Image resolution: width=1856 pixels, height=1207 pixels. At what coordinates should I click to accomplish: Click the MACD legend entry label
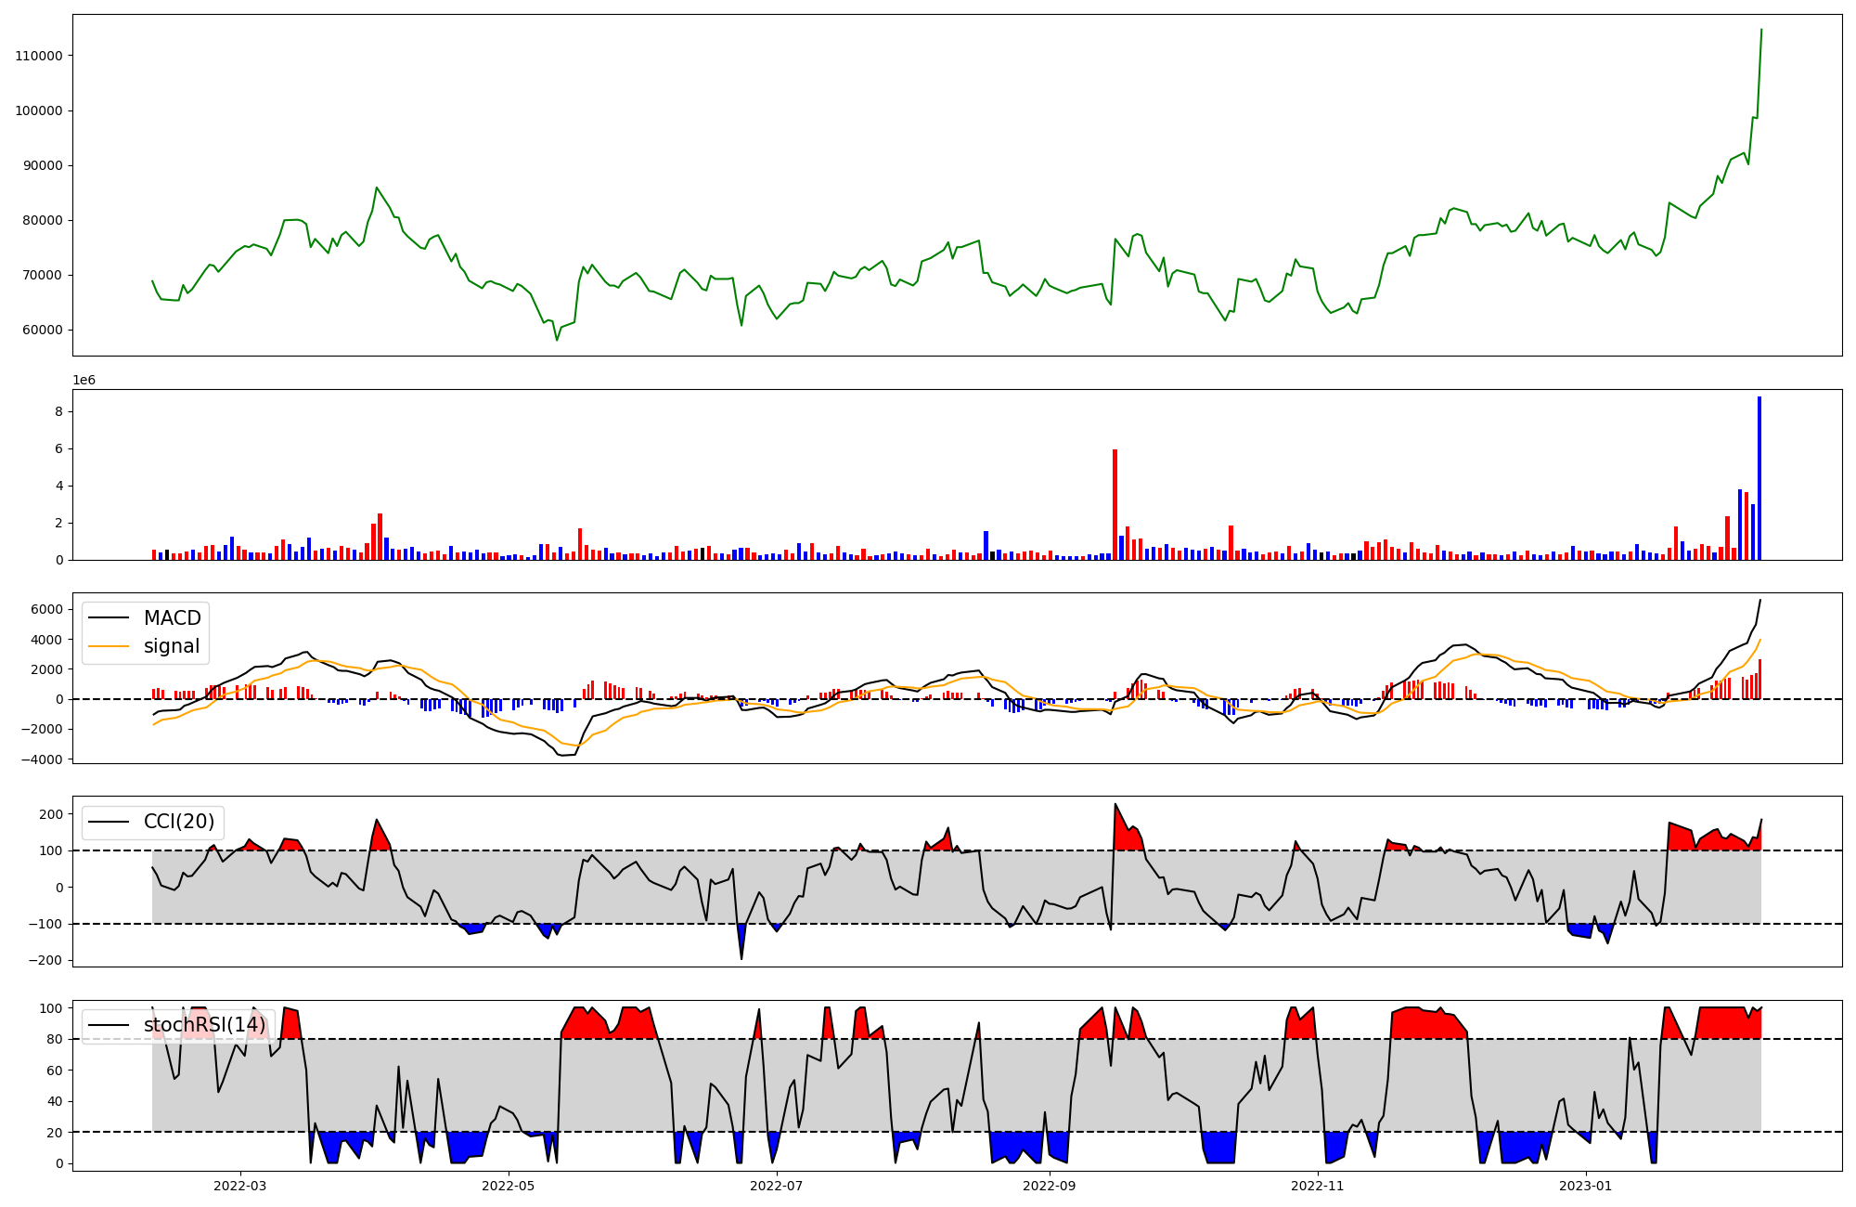click(172, 618)
